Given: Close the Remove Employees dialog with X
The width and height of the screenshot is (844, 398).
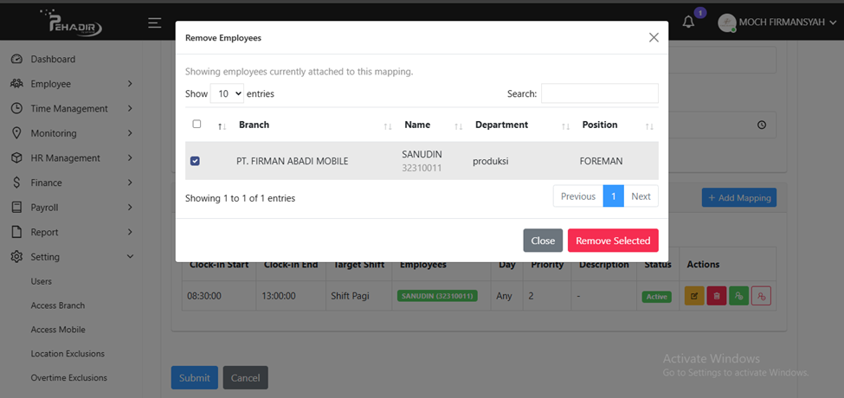Looking at the screenshot, I should pyautogui.click(x=654, y=37).
